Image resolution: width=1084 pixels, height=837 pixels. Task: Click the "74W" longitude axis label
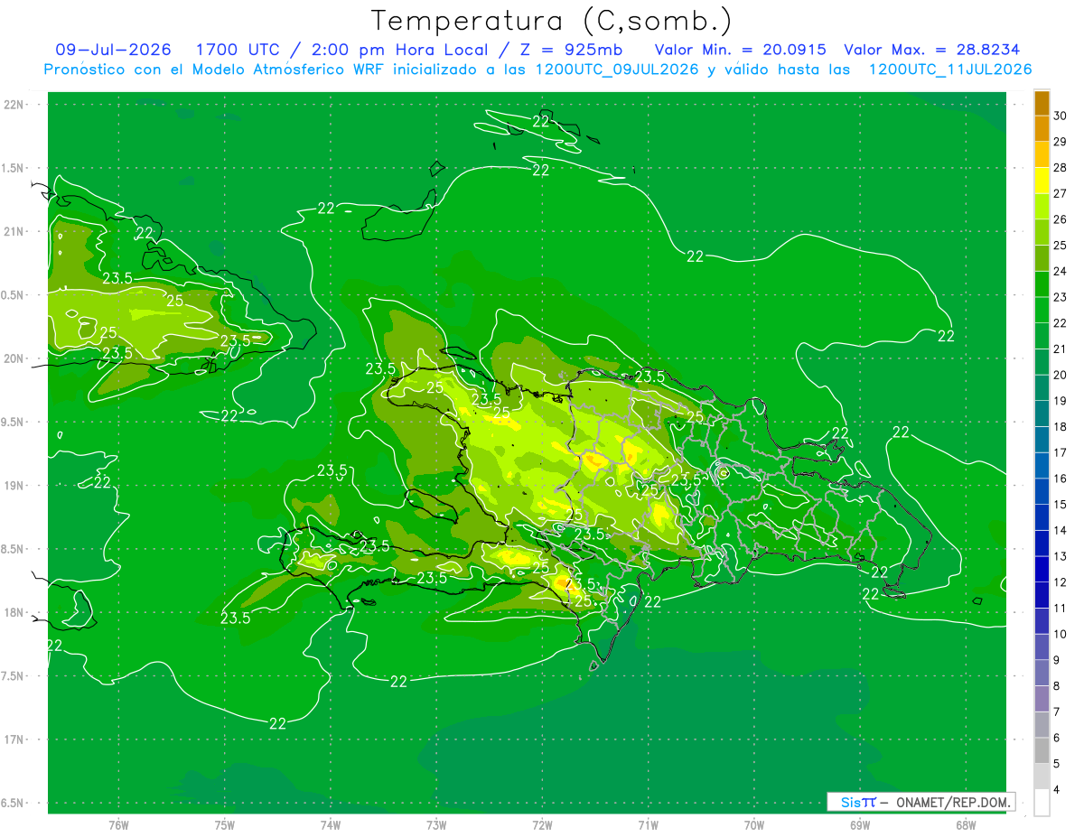330,825
